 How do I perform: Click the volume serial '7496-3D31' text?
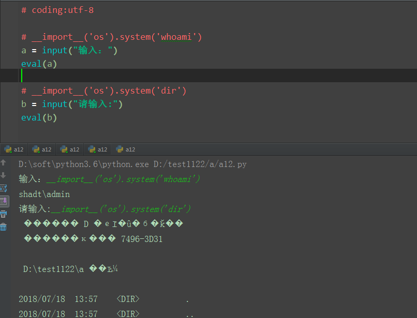coord(142,239)
